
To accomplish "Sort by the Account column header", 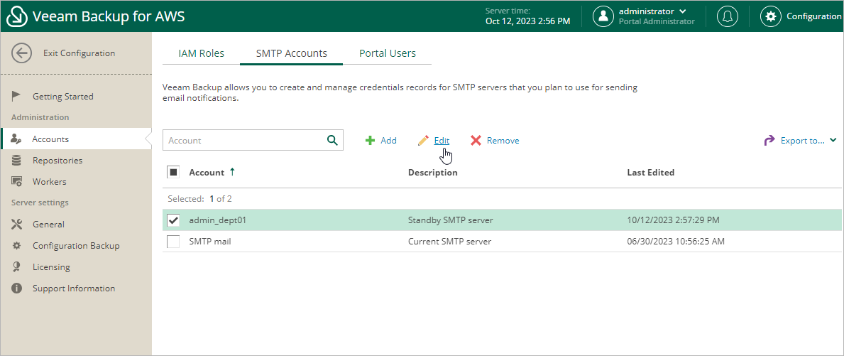I will 207,173.
